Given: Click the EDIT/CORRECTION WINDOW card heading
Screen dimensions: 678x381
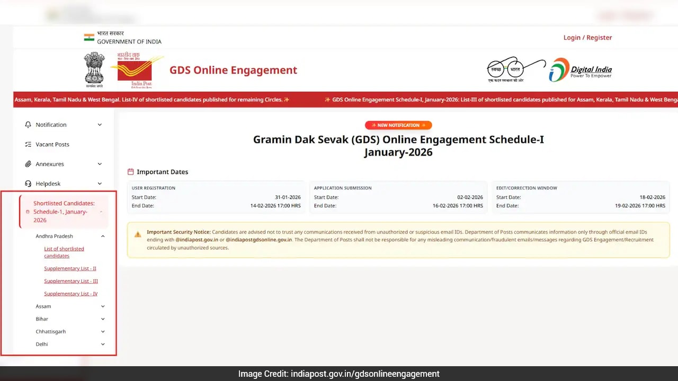Looking at the screenshot, I should [527, 188].
